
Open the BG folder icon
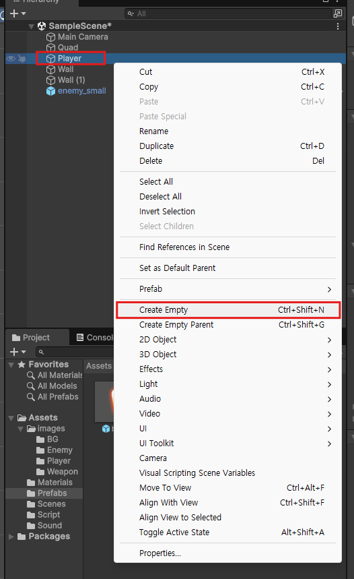tap(40, 439)
